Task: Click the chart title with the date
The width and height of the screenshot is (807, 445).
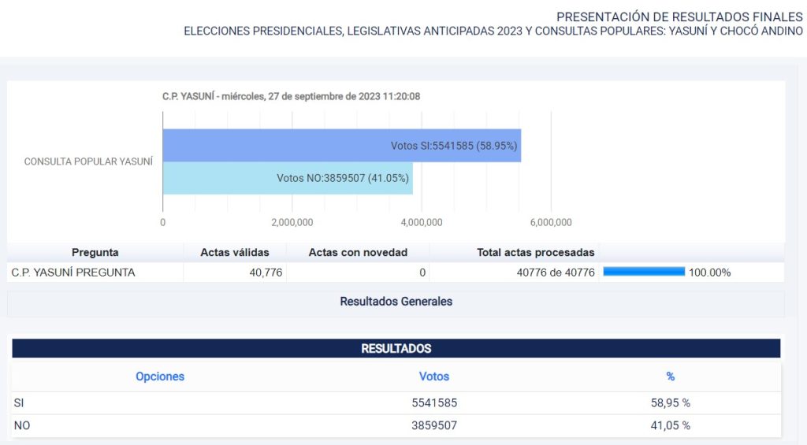Action: (x=292, y=96)
